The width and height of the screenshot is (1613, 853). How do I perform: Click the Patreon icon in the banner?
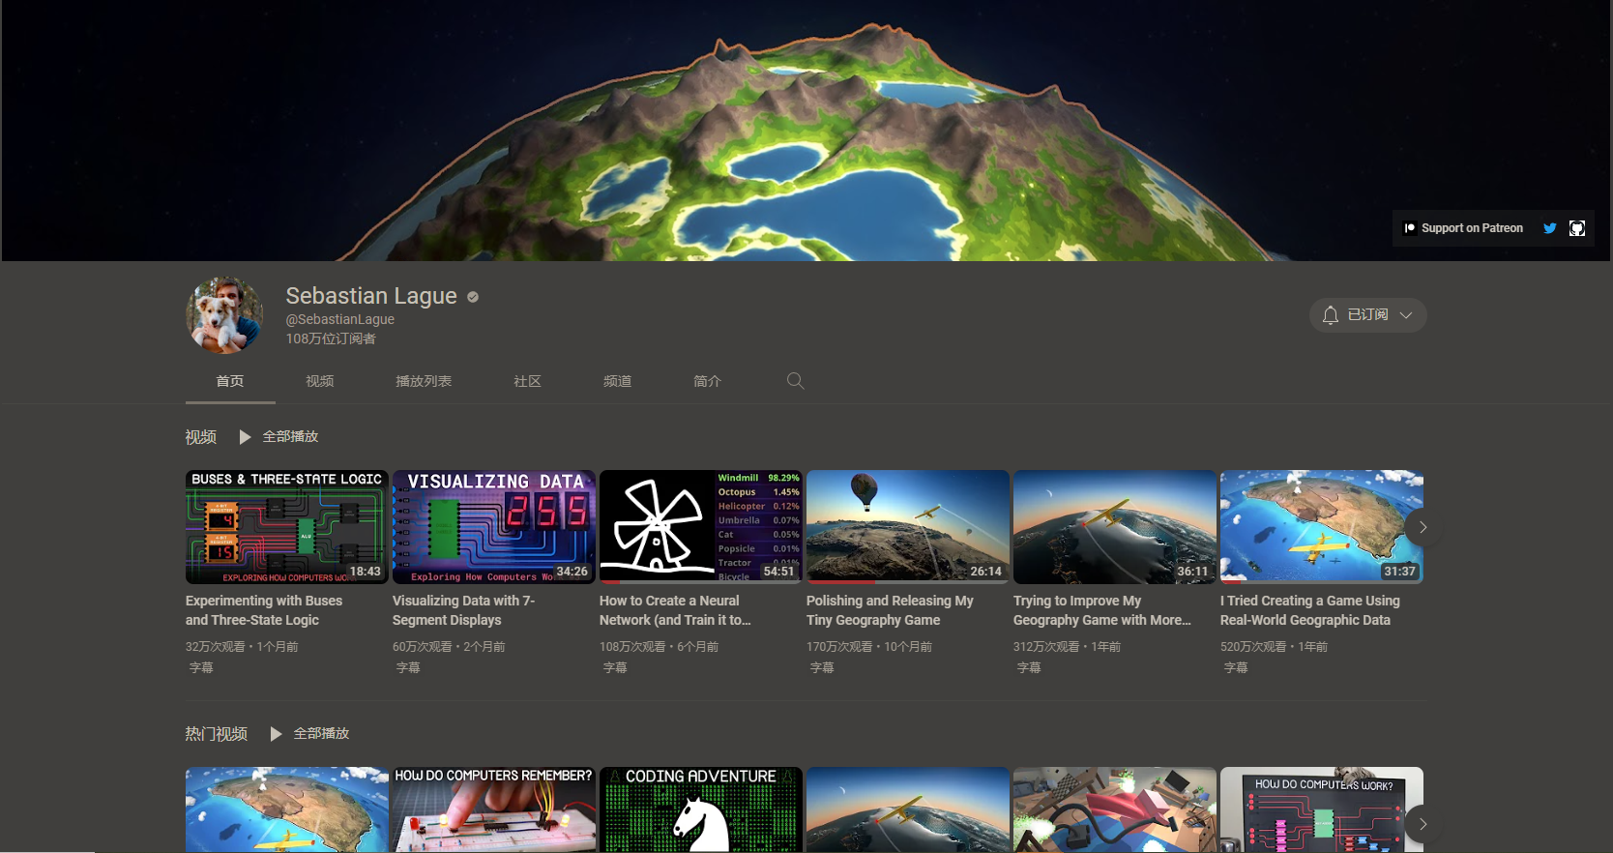tap(1410, 228)
